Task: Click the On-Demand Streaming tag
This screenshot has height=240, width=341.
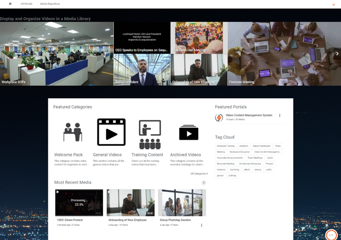Action: (250, 164)
